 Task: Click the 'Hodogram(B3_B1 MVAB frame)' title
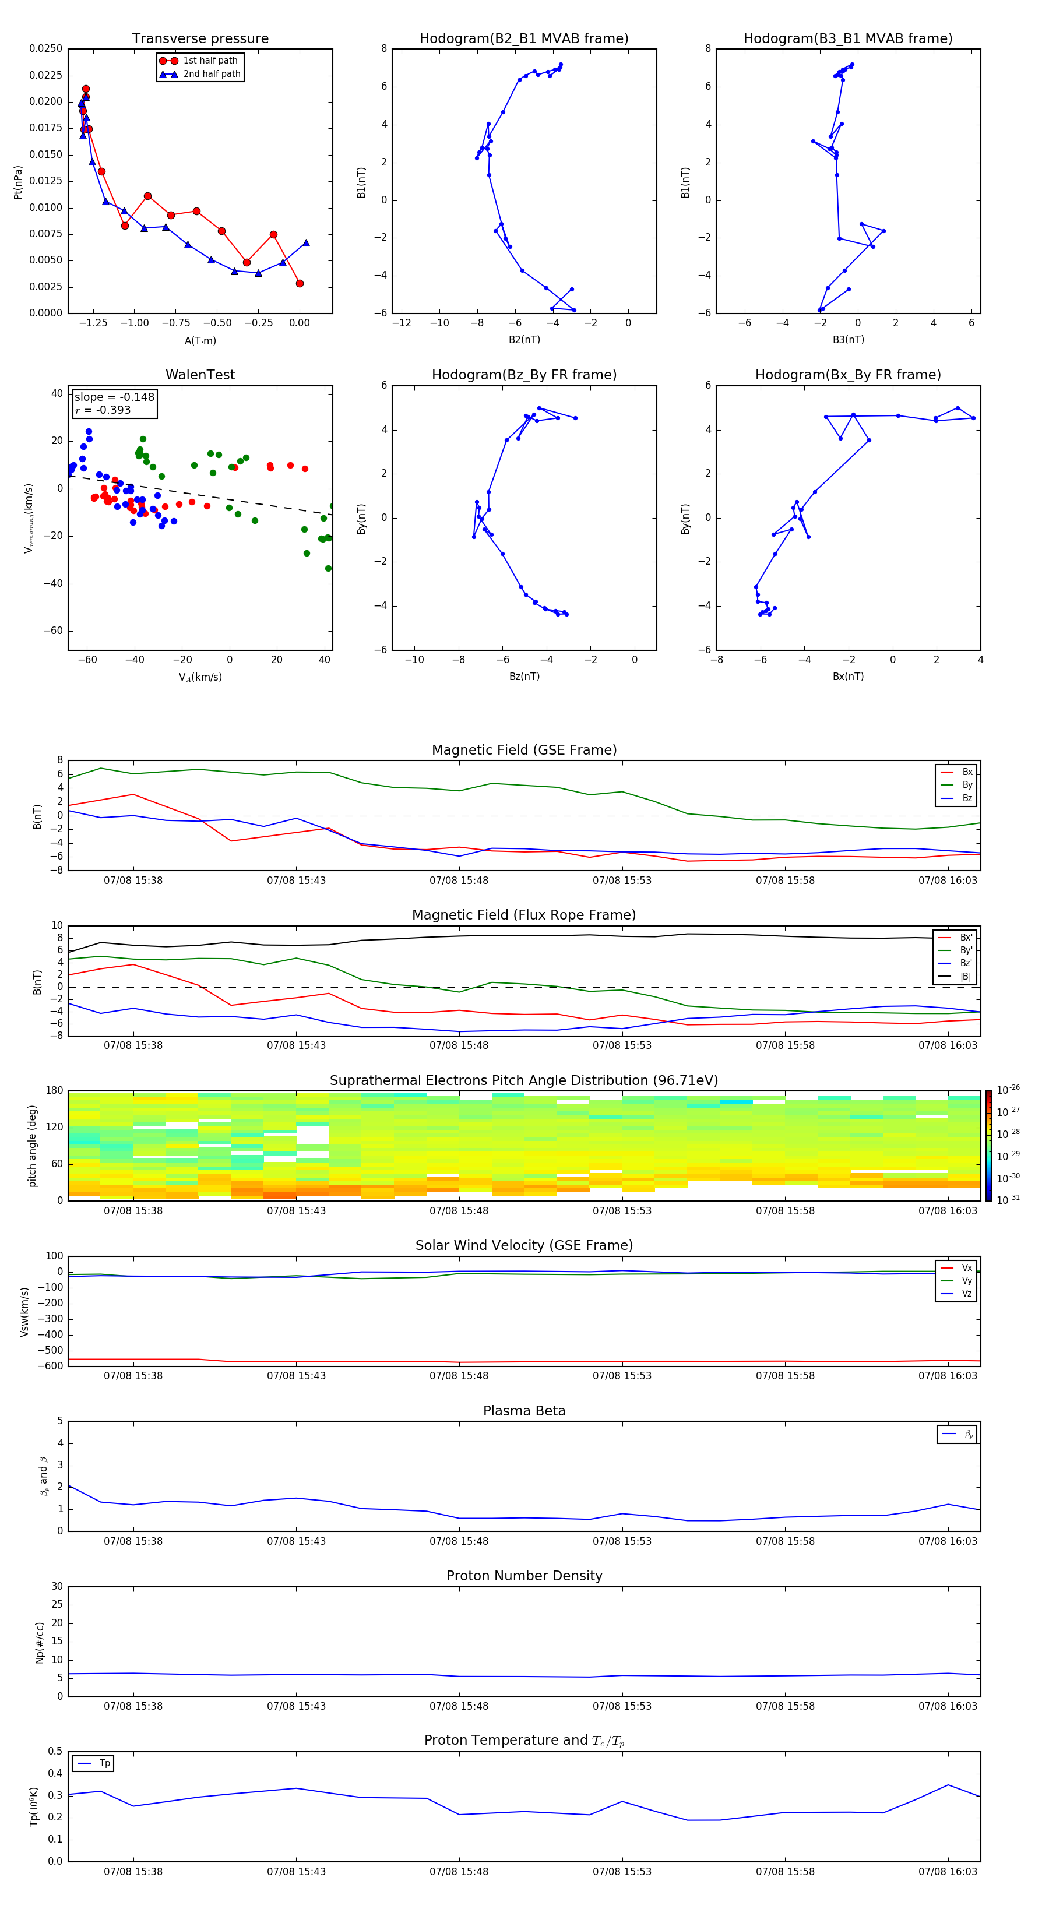pyautogui.click(x=848, y=39)
